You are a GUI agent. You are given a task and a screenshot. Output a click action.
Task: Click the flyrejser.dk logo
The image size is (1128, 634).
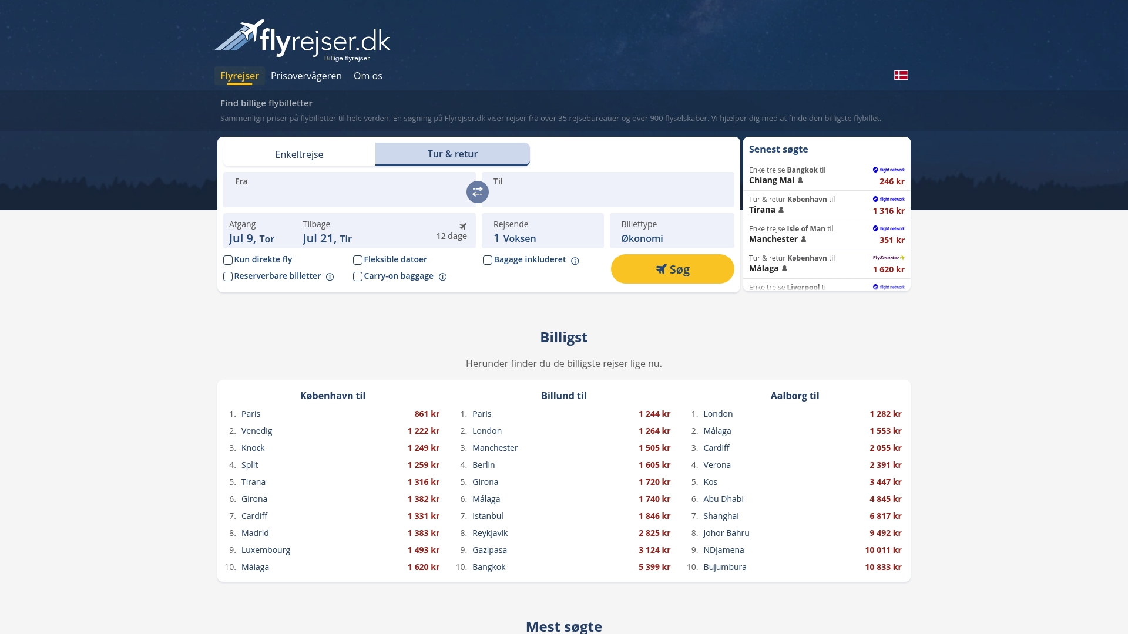point(303,41)
